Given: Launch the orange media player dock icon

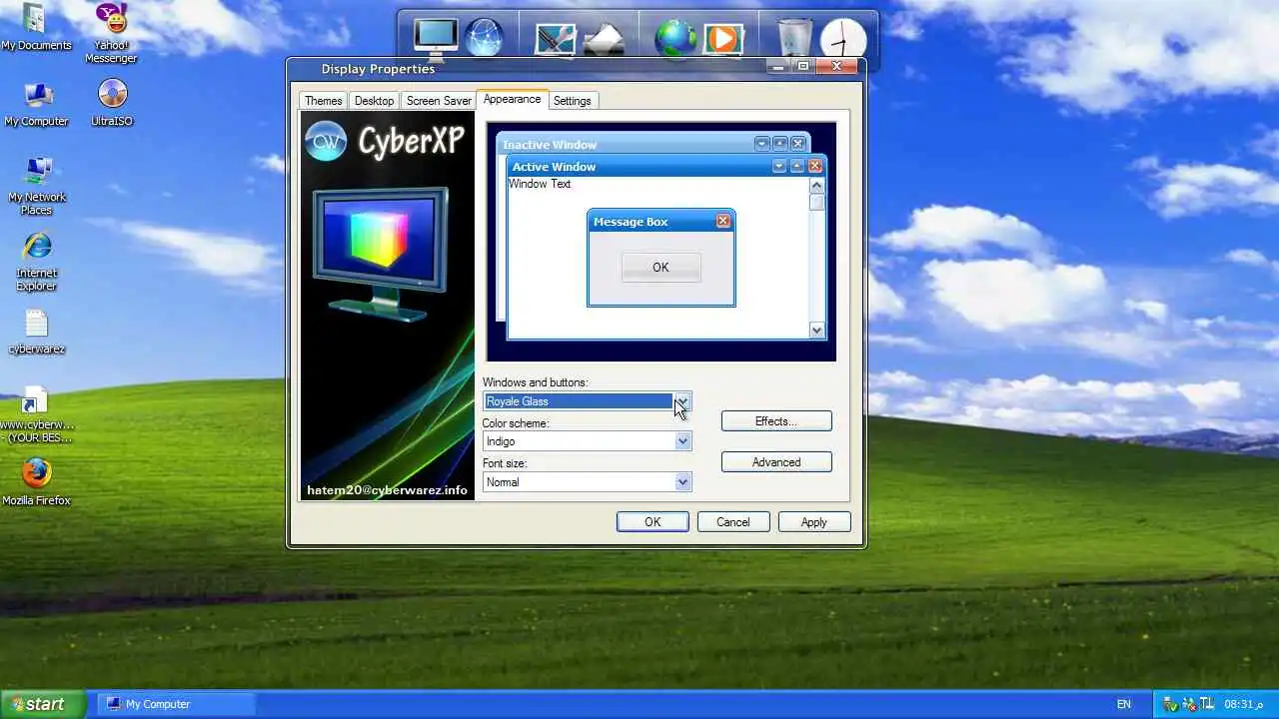Looking at the screenshot, I should pos(722,39).
